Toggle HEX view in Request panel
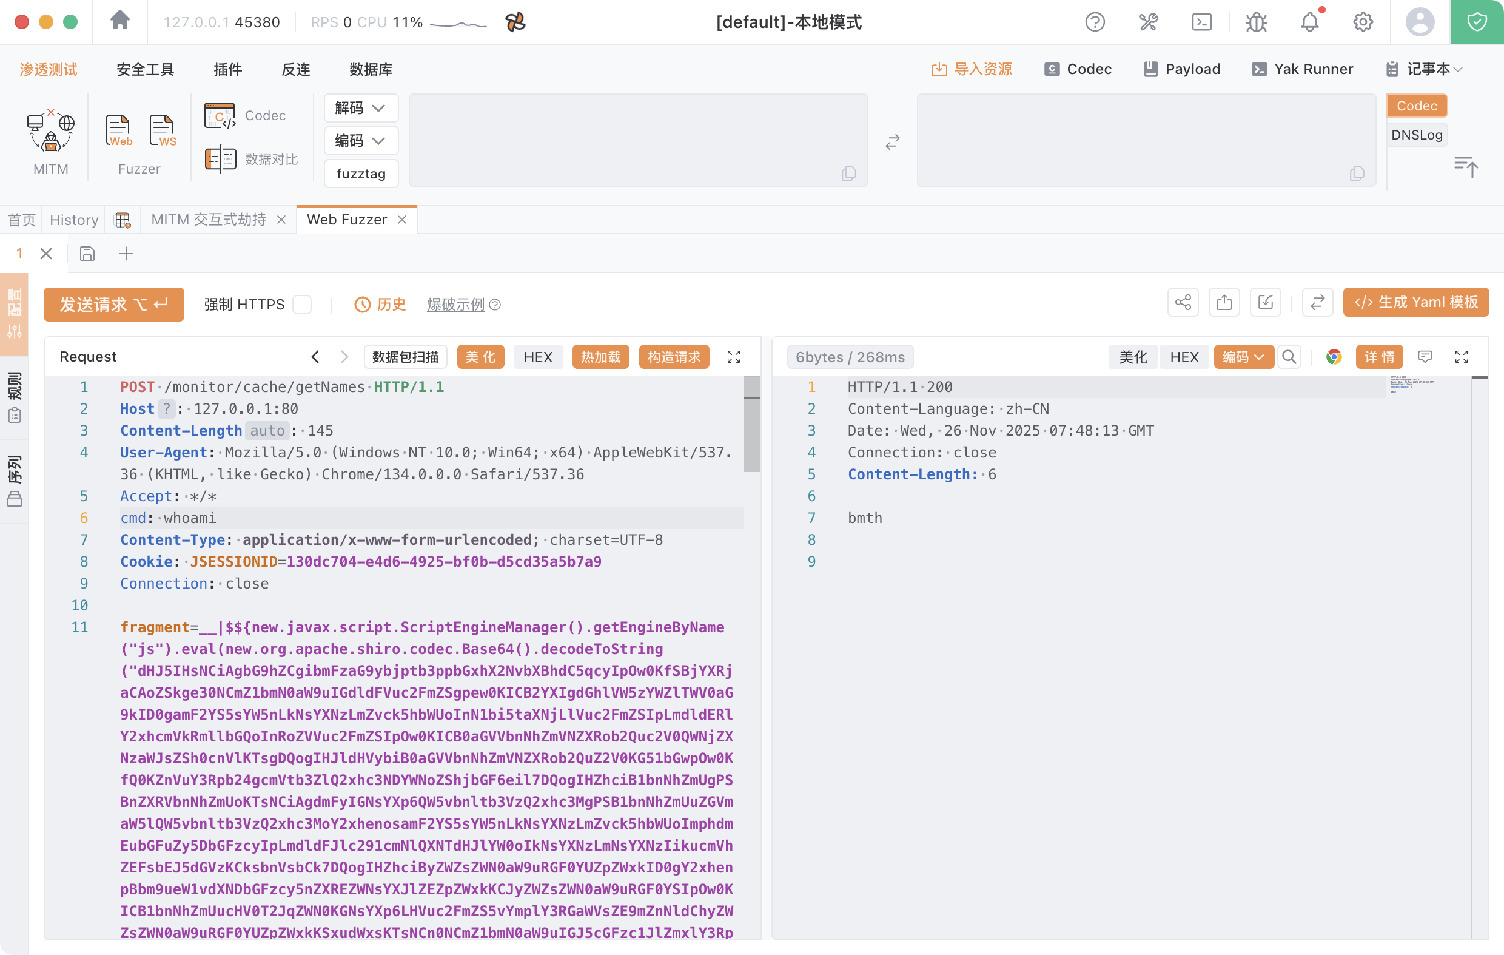Screen dimensions: 1504x955 point(537,357)
